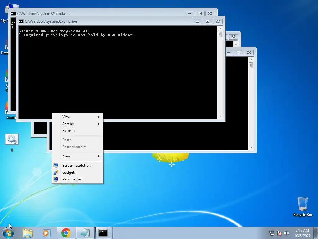Click scroll down arrow of rightmost cmd window
This screenshot has width=318, height=239.
click(251, 148)
